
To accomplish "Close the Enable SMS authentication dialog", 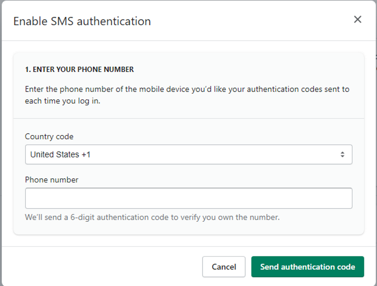I will click(x=357, y=20).
